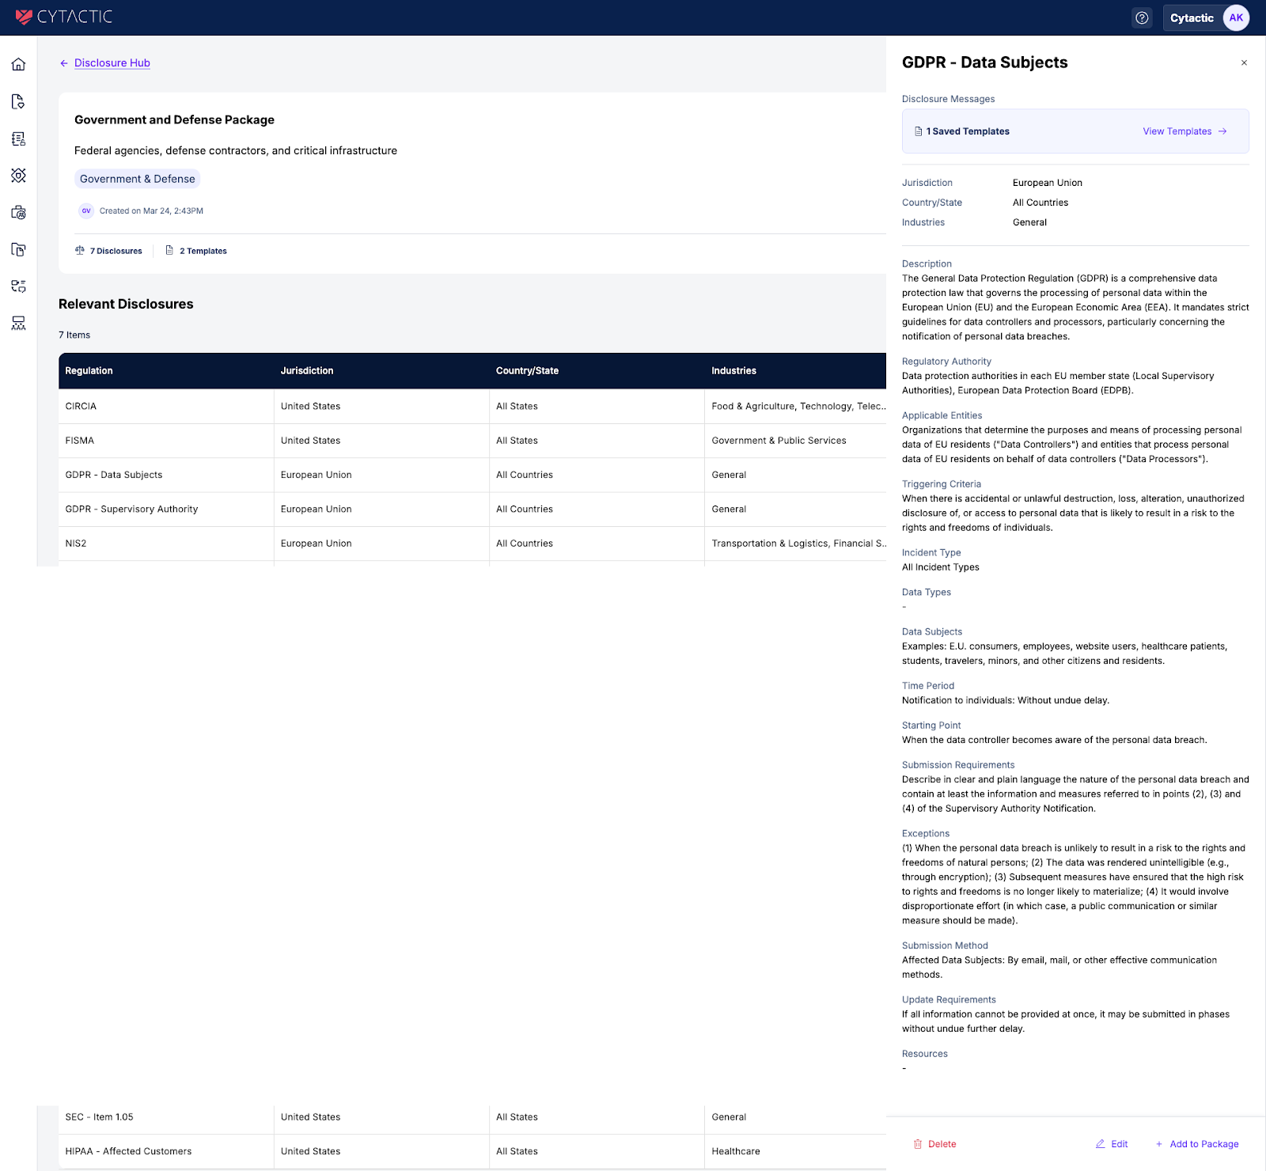The width and height of the screenshot is (1266, 1171).
Task: Open the NIS2 regulation row
Action: click(472, 544)
